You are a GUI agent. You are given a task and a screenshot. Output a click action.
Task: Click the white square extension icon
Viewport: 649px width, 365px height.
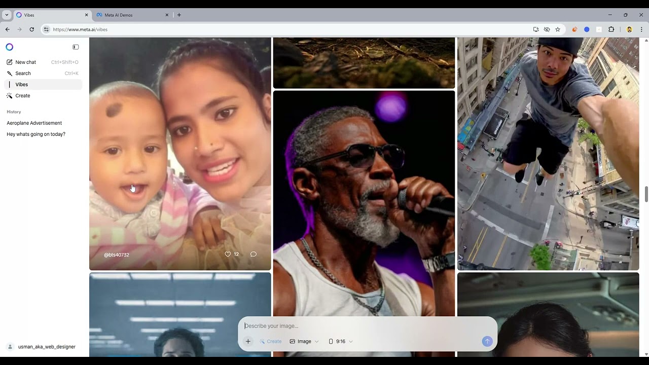pos(599,29)
